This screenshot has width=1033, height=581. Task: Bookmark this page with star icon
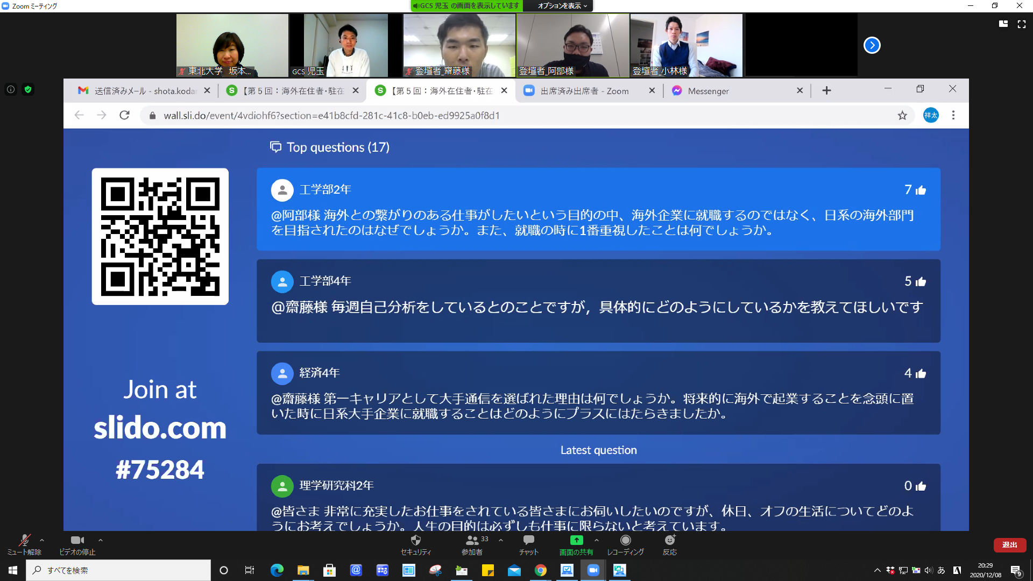(902, 115)
